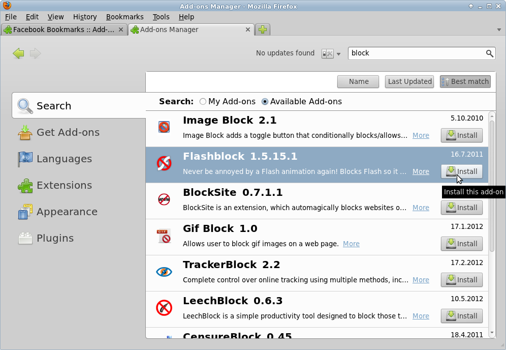Image resolution: width=506 pixels, height=350 pixels.
Task: Open the list-all-tabs dropdown arrow
Action: (x=499, y=30)
